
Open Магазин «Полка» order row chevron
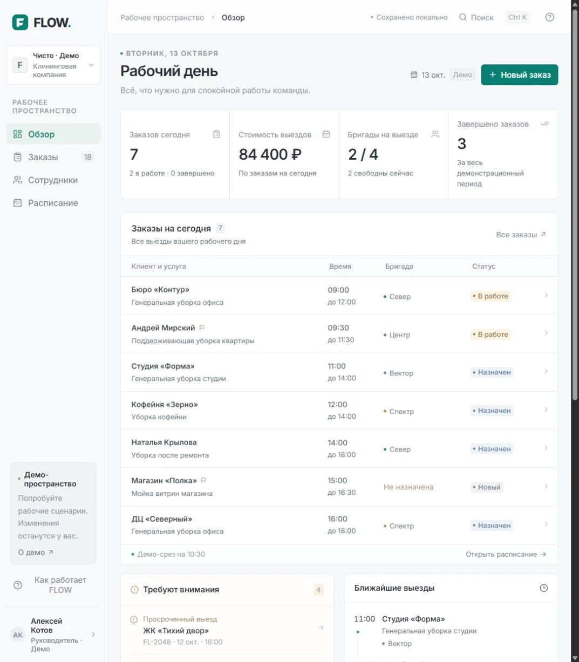(546, 486)
